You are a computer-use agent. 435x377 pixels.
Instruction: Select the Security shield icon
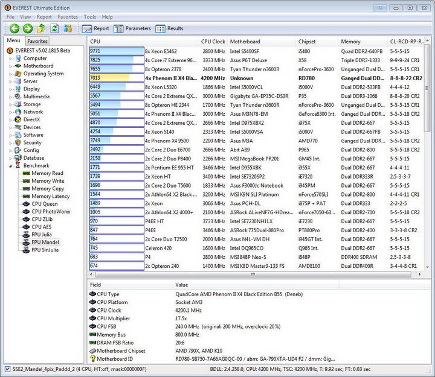click(x=18, y=142)
